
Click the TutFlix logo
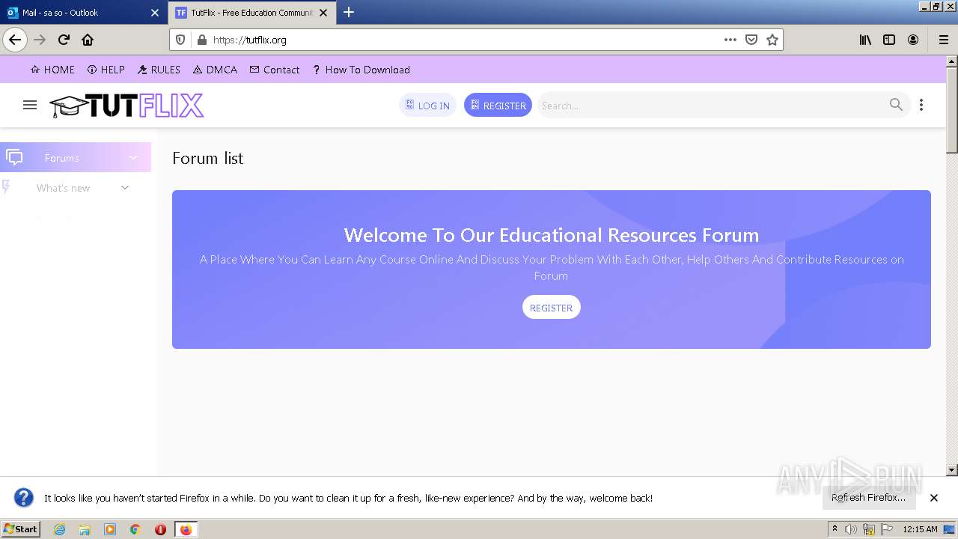coord(126,106)
